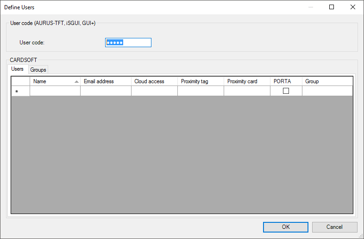Select the new row asterisk marker
This screenshot has height=239, width=364.
pos(17,92)
